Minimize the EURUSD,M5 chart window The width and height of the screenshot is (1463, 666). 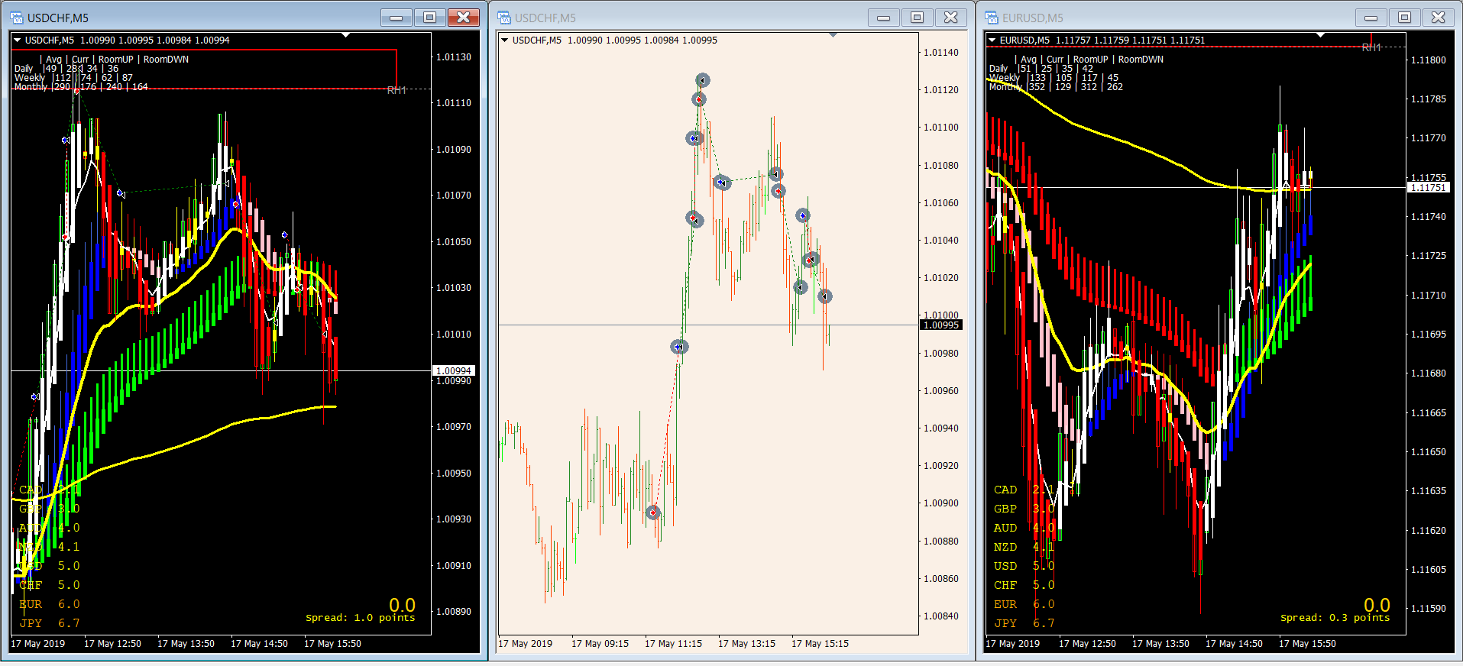[x=1371, y=18]
